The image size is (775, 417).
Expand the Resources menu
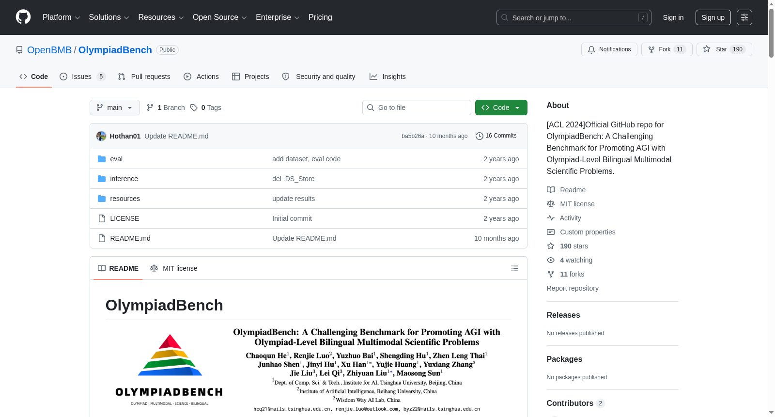click(x=161, y=17)
